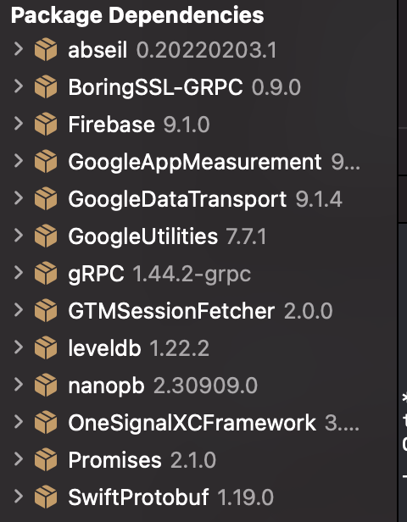Click SwiftProtobuf version 1.19.0
This screenshot has width=407, height=522.
click(x=245, y=497)
